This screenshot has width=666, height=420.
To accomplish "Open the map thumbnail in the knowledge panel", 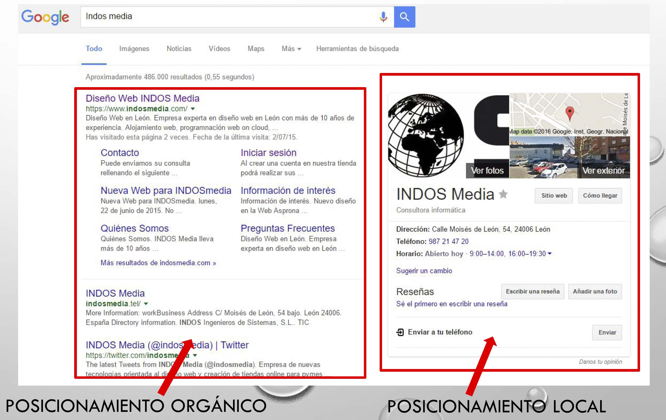I will point(570,114).
